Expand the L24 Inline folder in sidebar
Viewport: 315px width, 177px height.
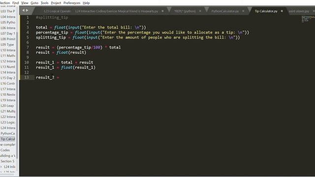pos(1,167)
